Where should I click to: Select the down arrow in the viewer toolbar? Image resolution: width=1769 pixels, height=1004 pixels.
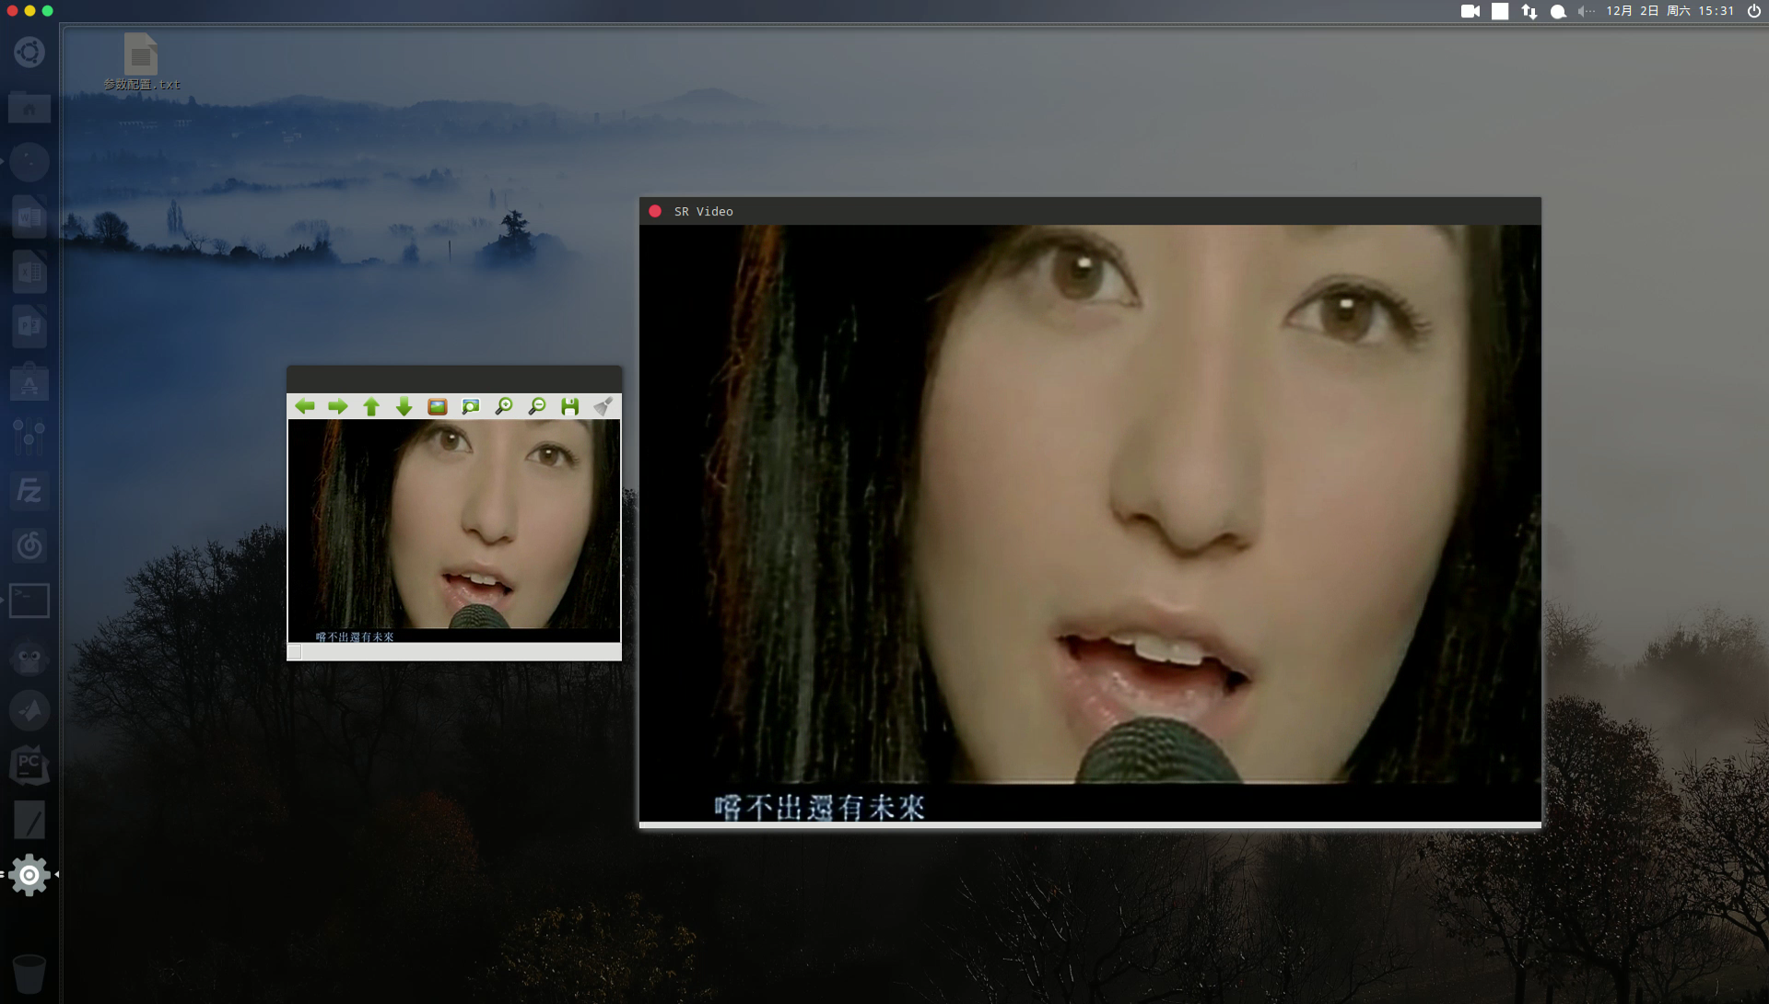pyautogui.click(x=404, y=405)
